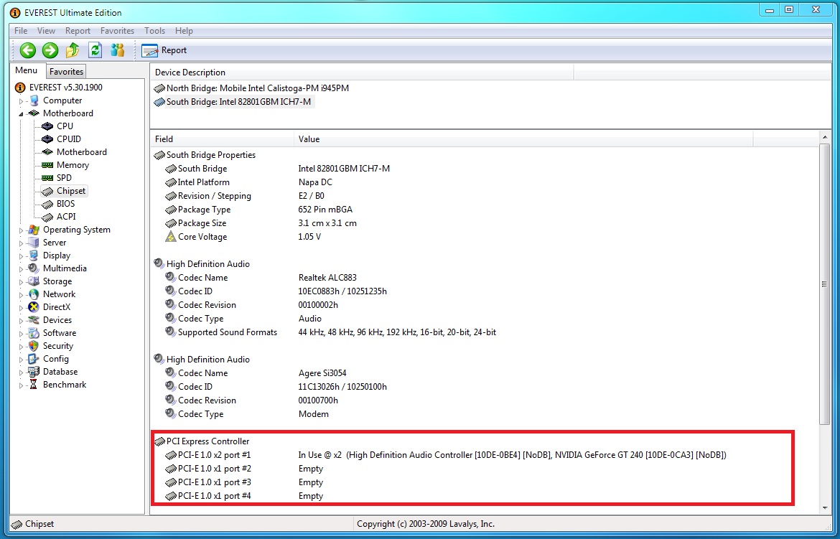Open the Config tree item
Image resolution: width=840 pixels, height=539 pixels.
[x=56, y=359]
